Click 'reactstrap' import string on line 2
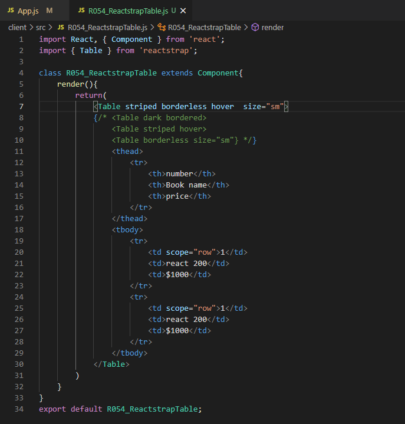The image size is (405, 424). (166, 51)
